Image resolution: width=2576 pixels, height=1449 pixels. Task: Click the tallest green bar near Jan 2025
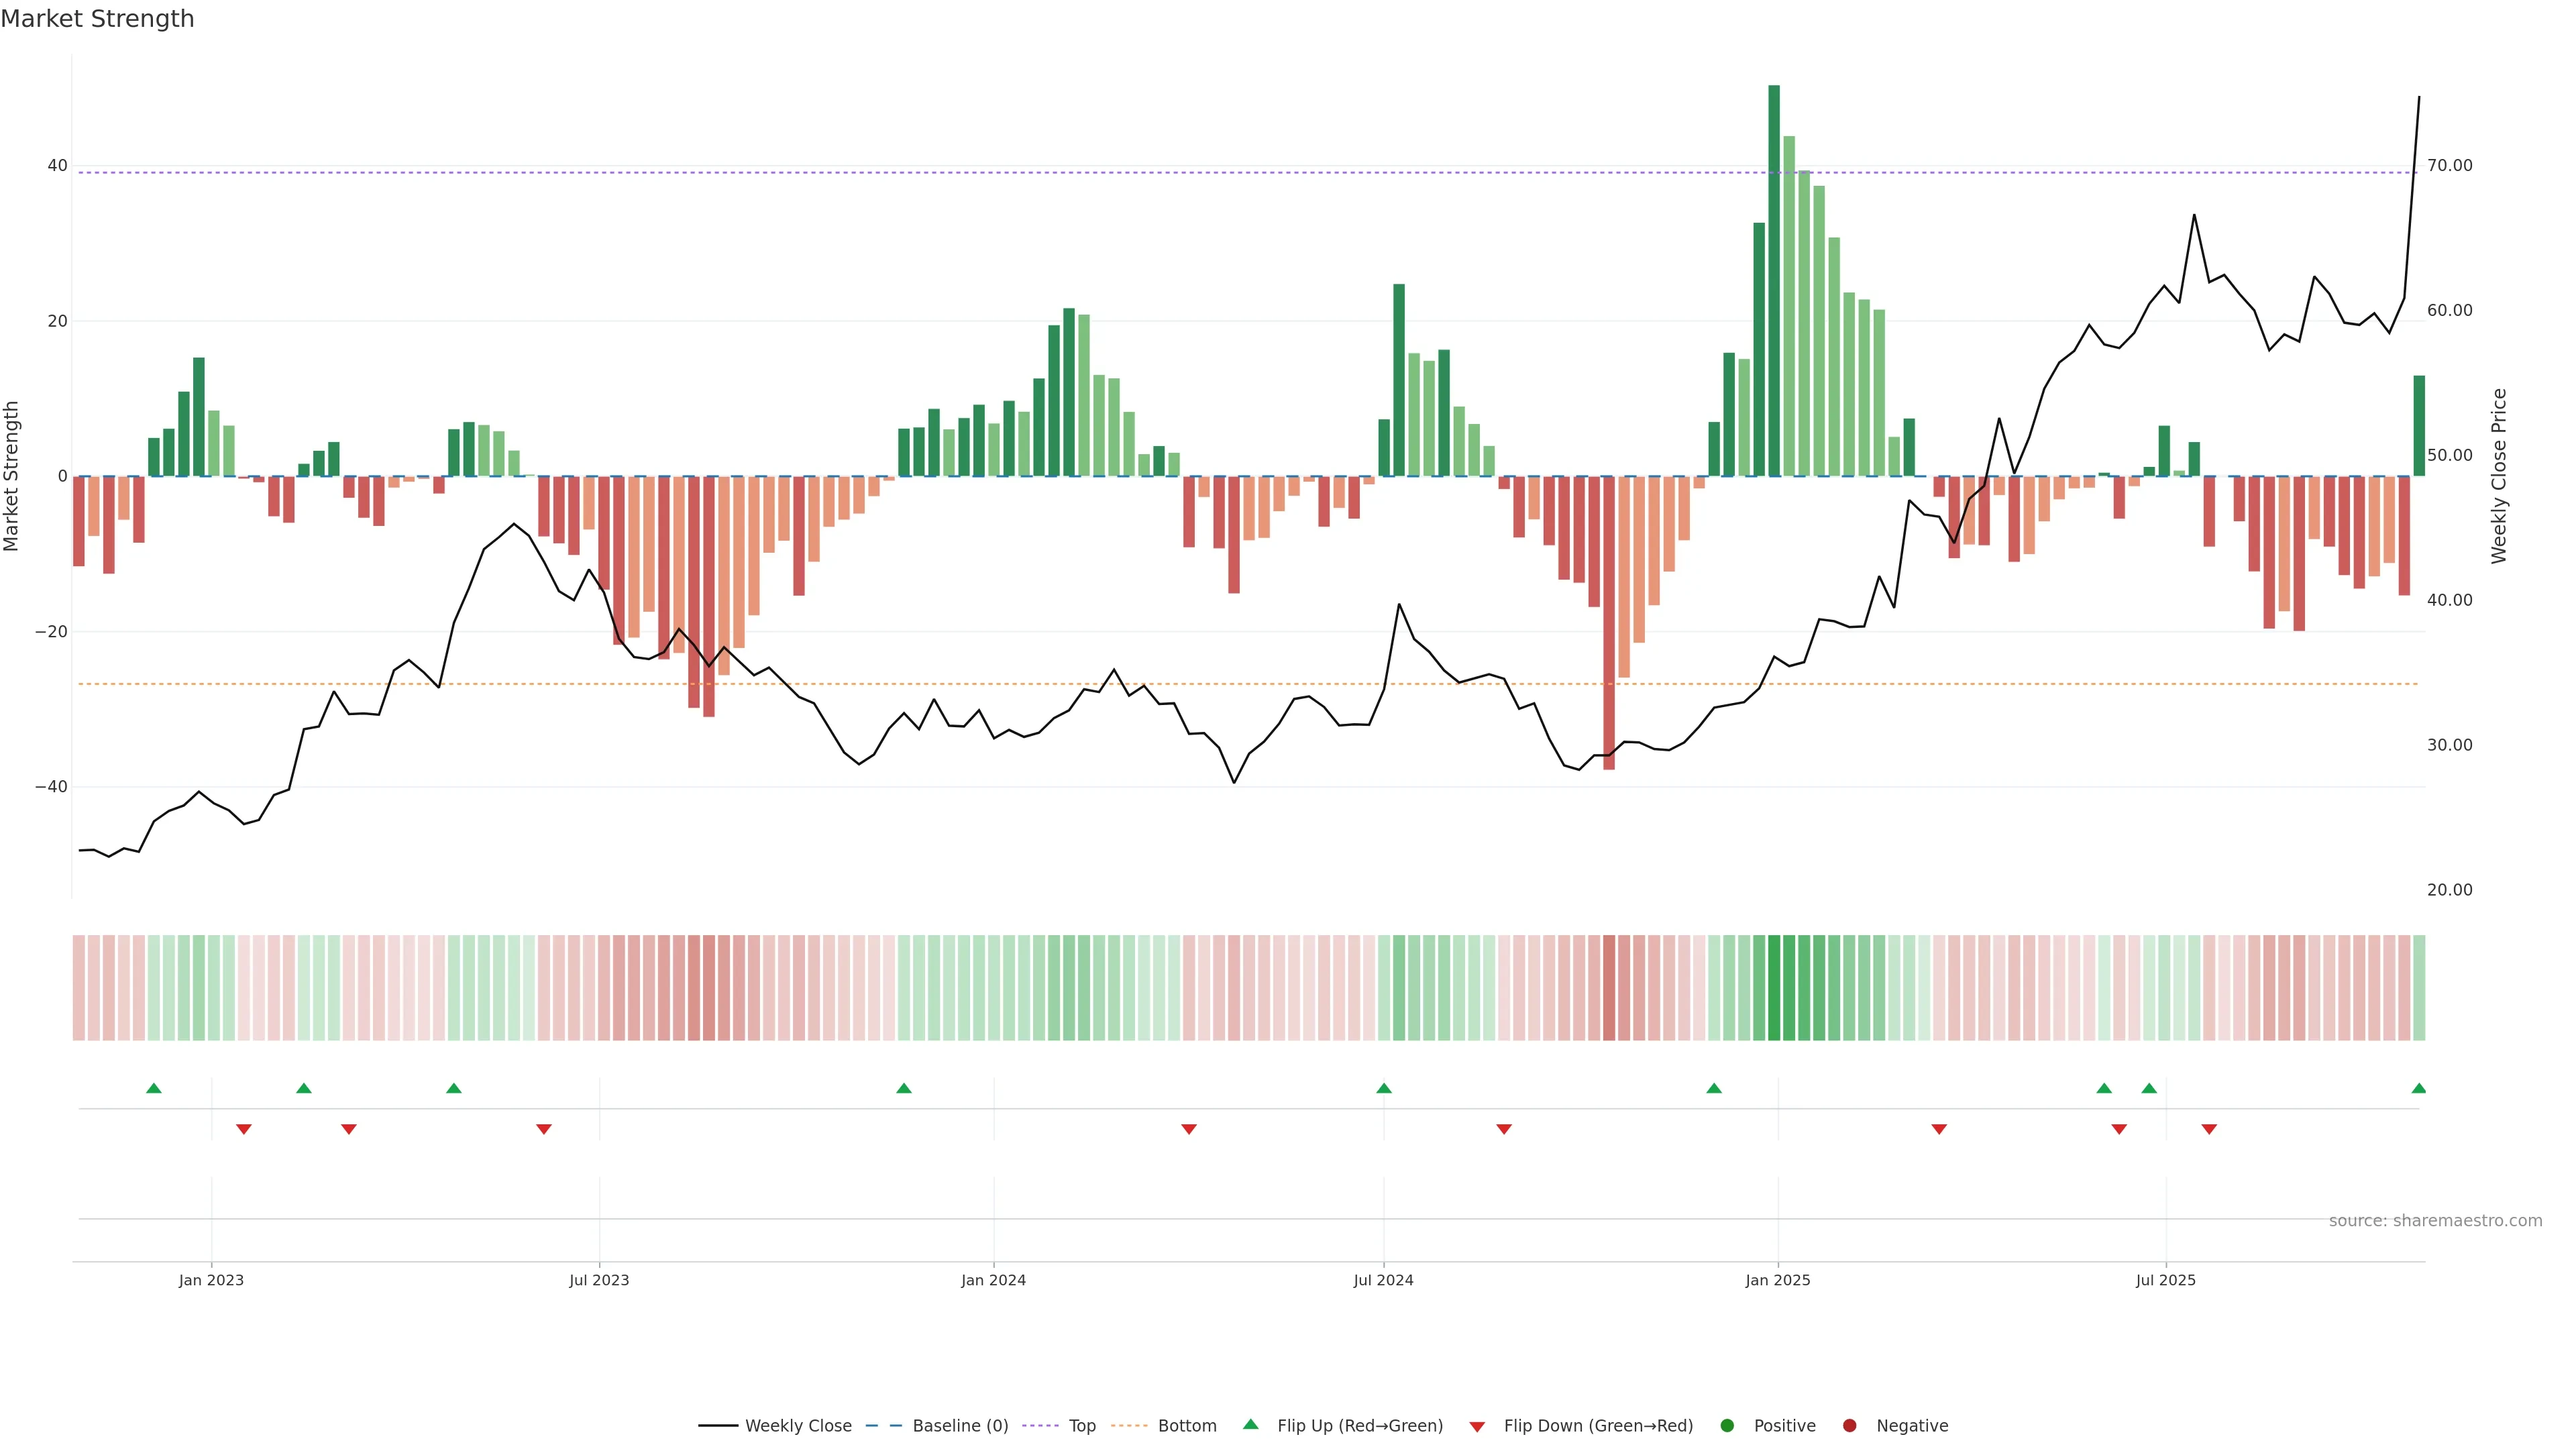[1774, 280]
